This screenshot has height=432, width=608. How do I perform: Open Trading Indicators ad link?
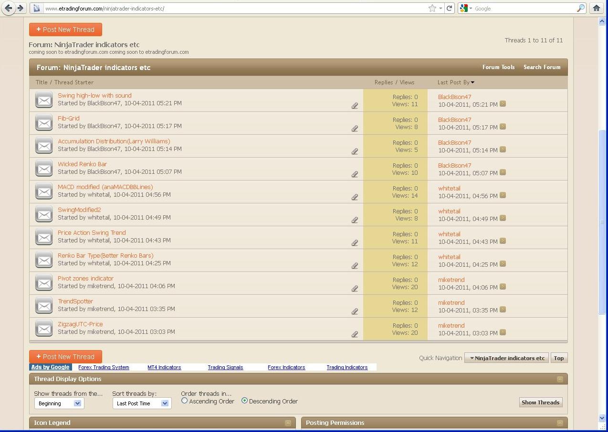pos(347,367)
